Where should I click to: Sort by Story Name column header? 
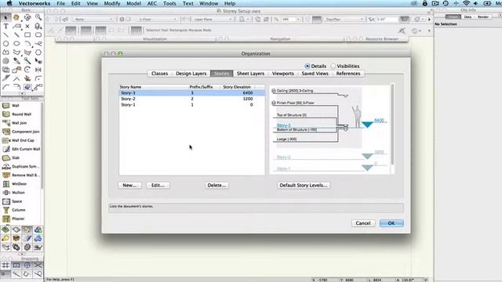(154, 87)
